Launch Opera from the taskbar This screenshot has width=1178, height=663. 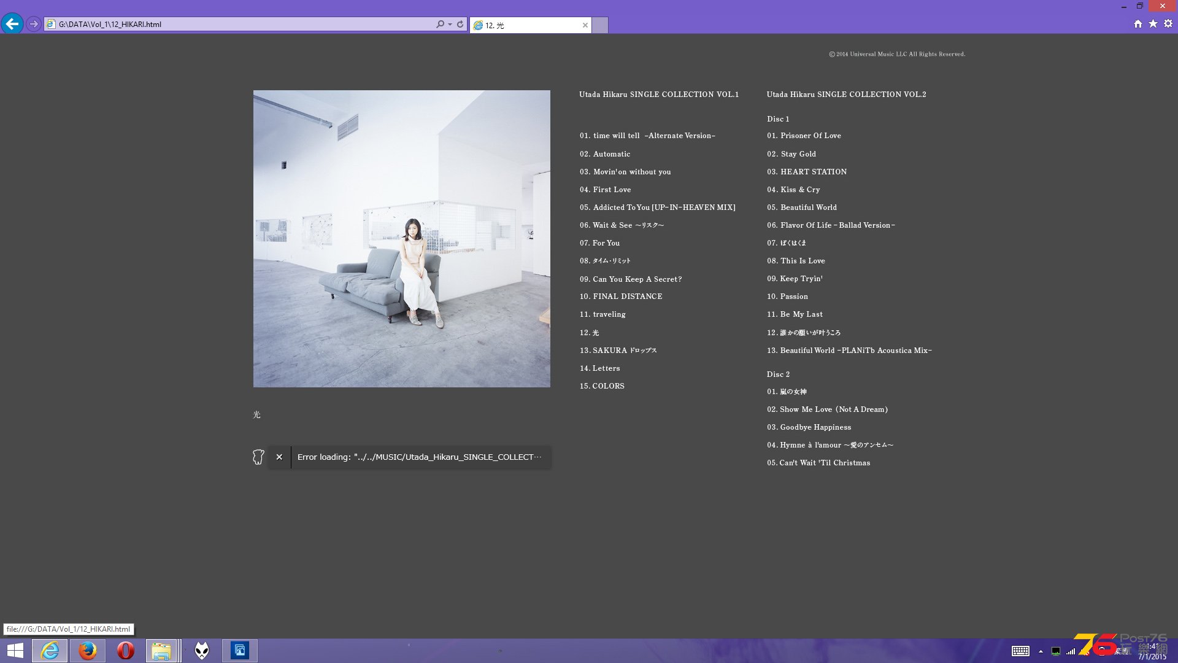[126, 651]
